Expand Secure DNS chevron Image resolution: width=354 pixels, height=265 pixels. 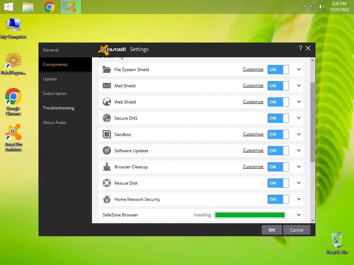click(299, 118)
